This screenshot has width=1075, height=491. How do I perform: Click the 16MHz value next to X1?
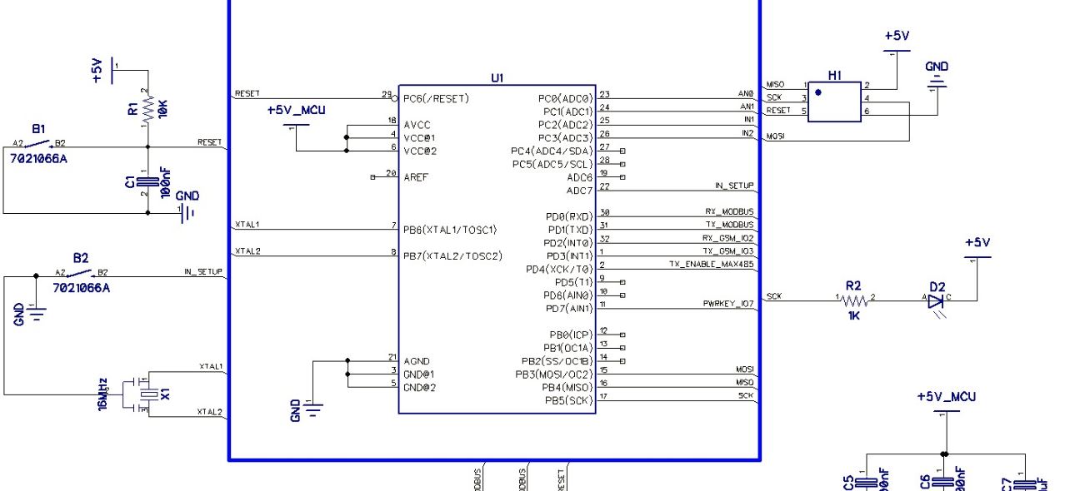click(x=103, y=393)
